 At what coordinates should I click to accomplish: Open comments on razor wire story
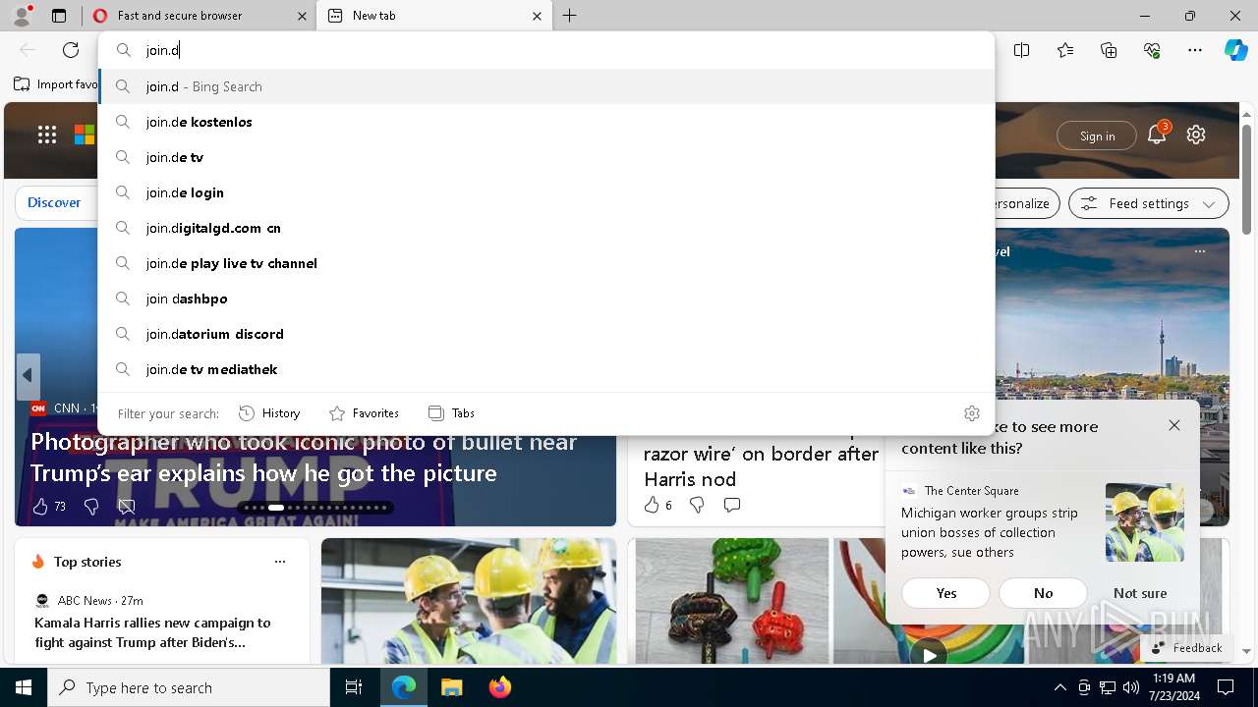point(731,504)
